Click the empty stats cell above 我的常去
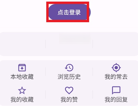Image resolution: width=138 pixels, height=106 pixels. tap(115, 44)
